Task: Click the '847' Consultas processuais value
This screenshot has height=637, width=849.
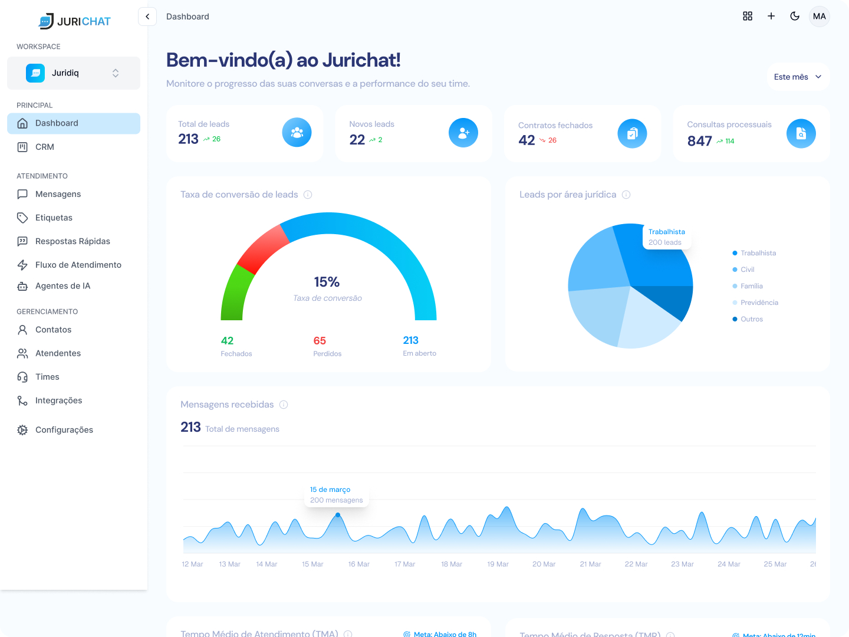Action: click(x=700, y=141)
